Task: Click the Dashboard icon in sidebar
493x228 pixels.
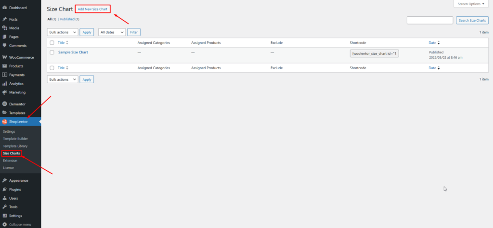Action: (x=4, y=8)
